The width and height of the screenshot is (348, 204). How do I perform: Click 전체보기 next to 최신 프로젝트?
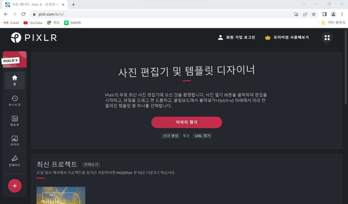[x=91, y=165]
